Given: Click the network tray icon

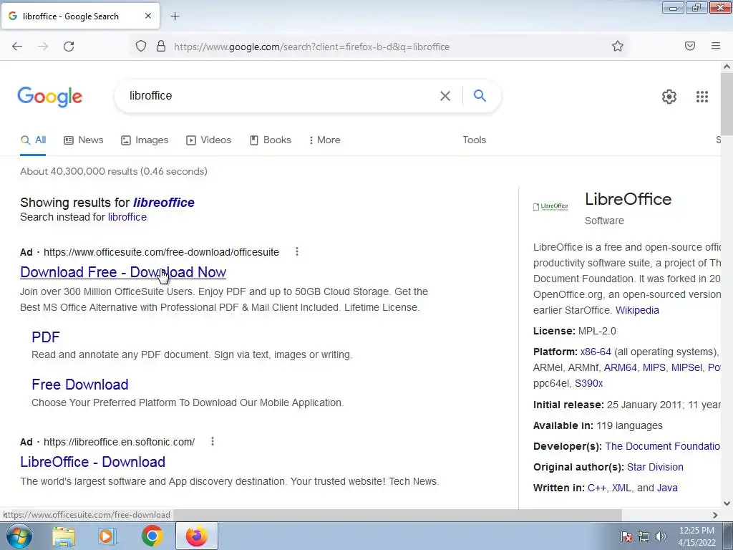Looking at the screenshot, I should tap(644, 536).
